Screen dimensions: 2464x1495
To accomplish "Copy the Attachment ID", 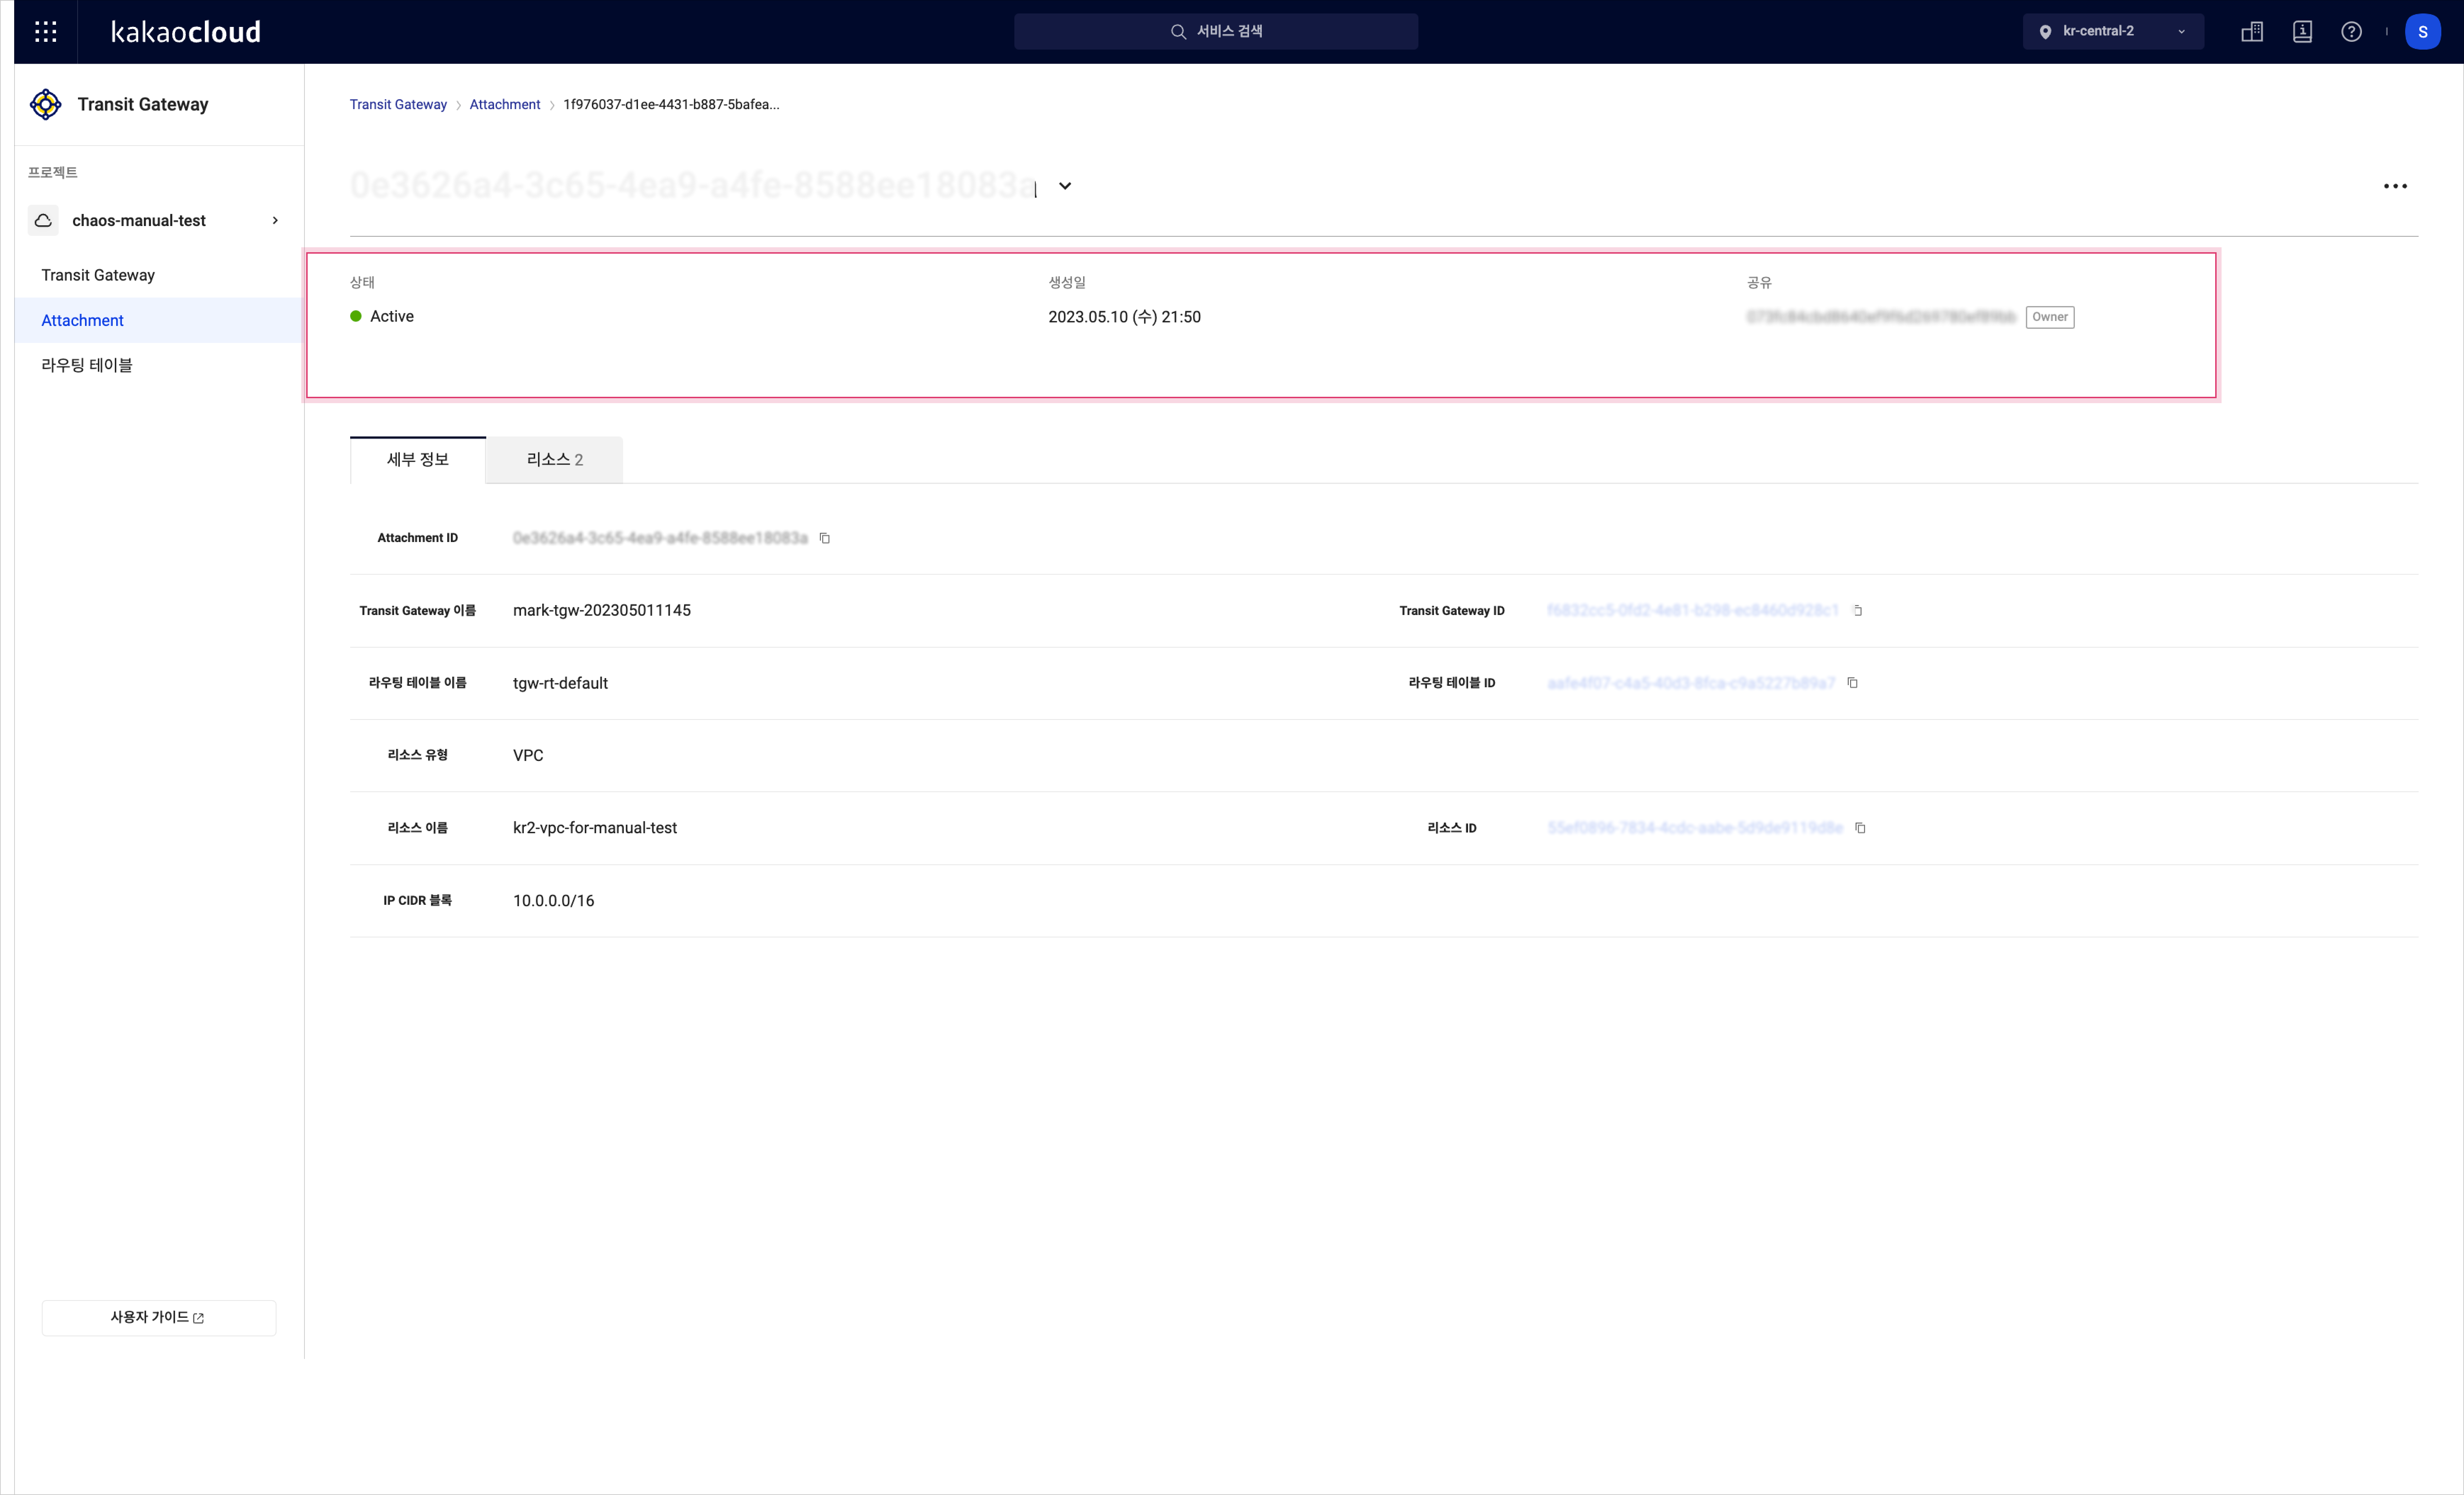I will [825, 538].
